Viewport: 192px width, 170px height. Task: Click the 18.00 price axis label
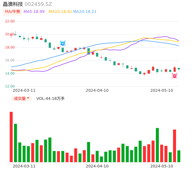click(10, 47)
